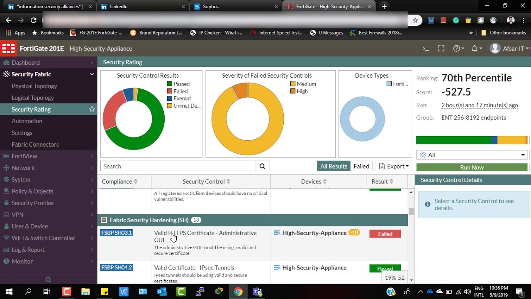Select FSBP SH03.1 compliance tag

[117, 233]
